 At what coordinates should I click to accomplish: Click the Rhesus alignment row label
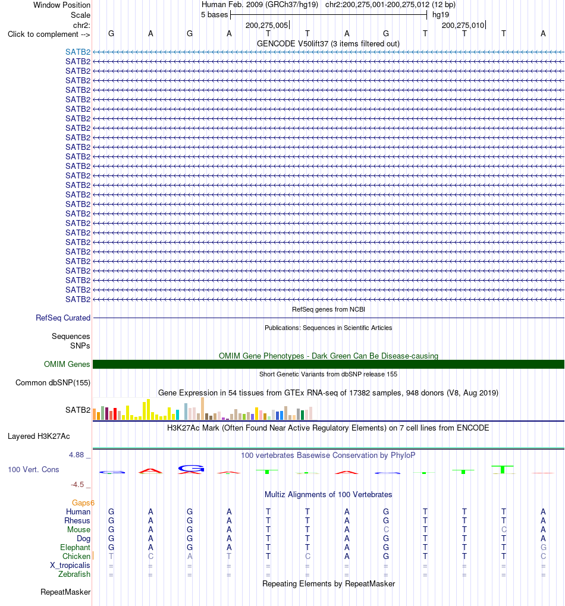[77, 520]
